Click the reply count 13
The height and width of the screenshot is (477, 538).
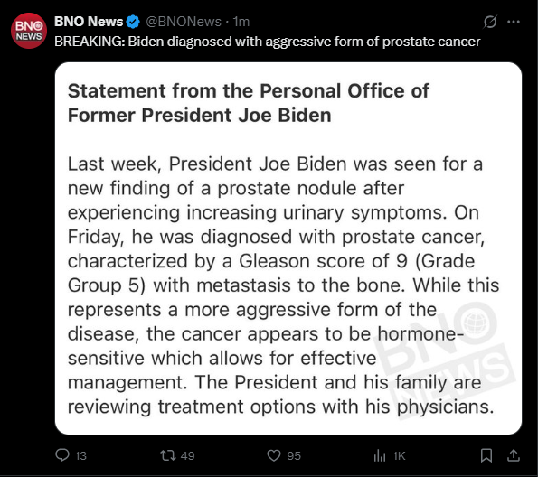80,455
